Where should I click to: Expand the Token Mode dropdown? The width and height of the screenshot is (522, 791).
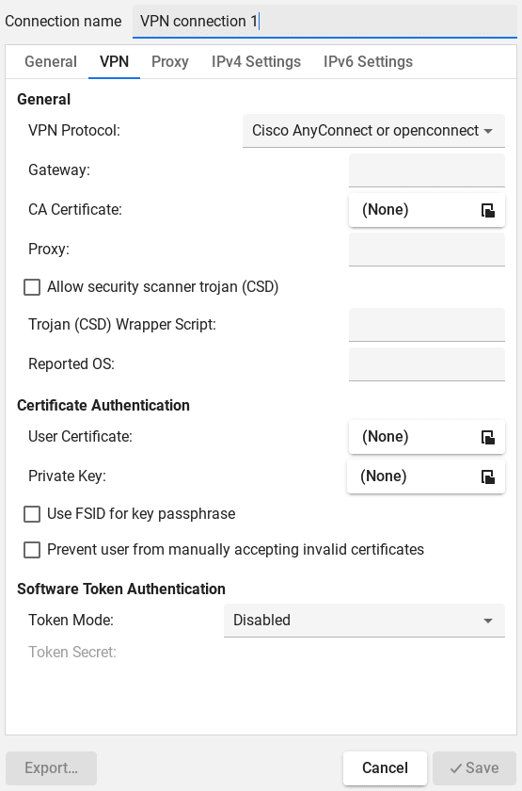(364, 620)
